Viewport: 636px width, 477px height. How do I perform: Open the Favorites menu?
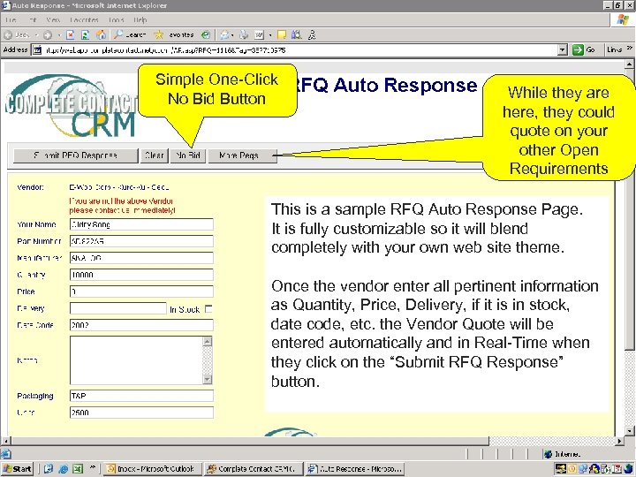click(x=85, y=19)
